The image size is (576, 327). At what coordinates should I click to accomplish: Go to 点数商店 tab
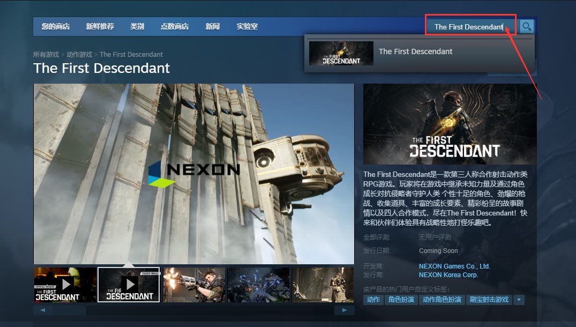point(175,26)
